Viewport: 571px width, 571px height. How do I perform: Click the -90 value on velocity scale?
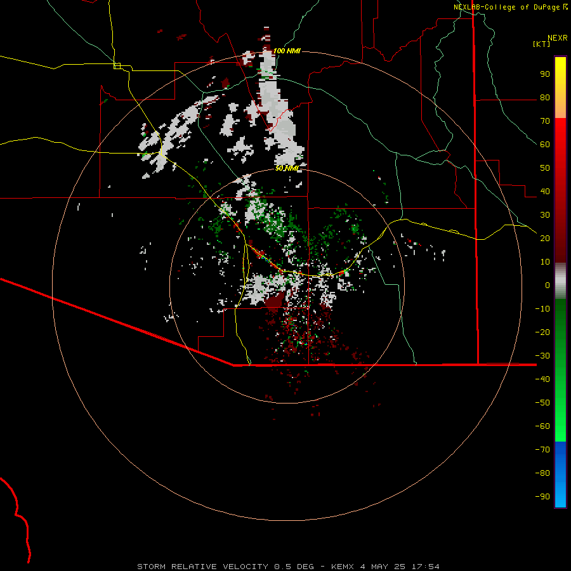click(x=542, y=496)
